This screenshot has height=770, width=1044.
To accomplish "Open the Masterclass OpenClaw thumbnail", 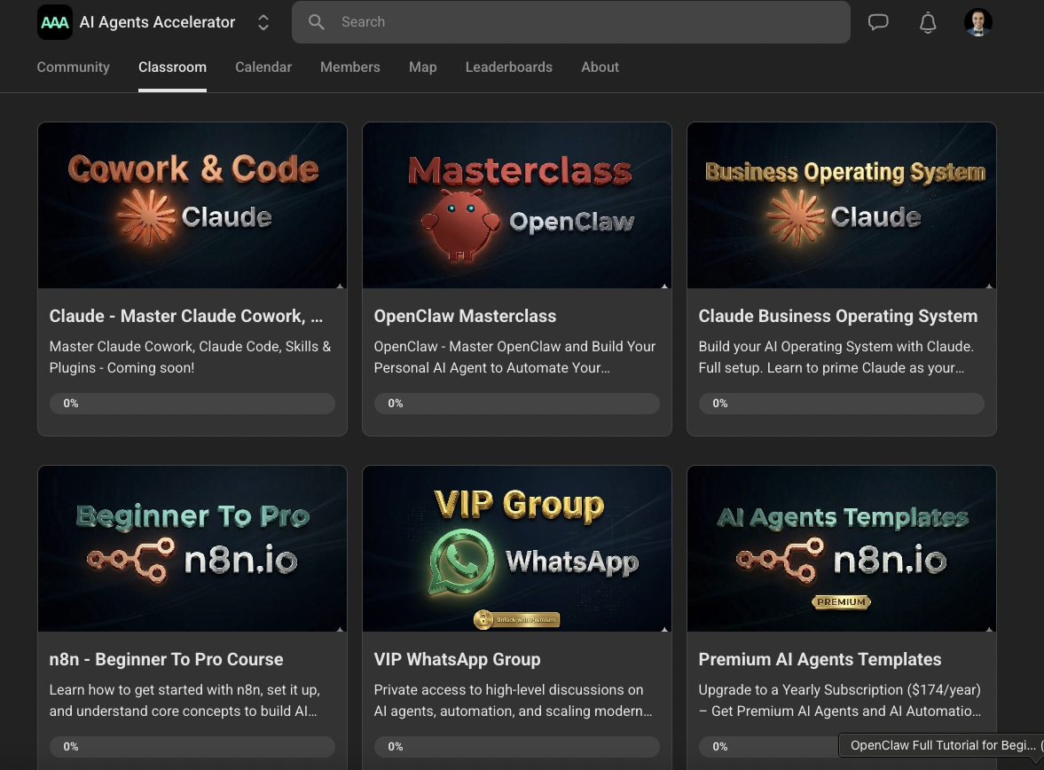I will coord(516,205).
